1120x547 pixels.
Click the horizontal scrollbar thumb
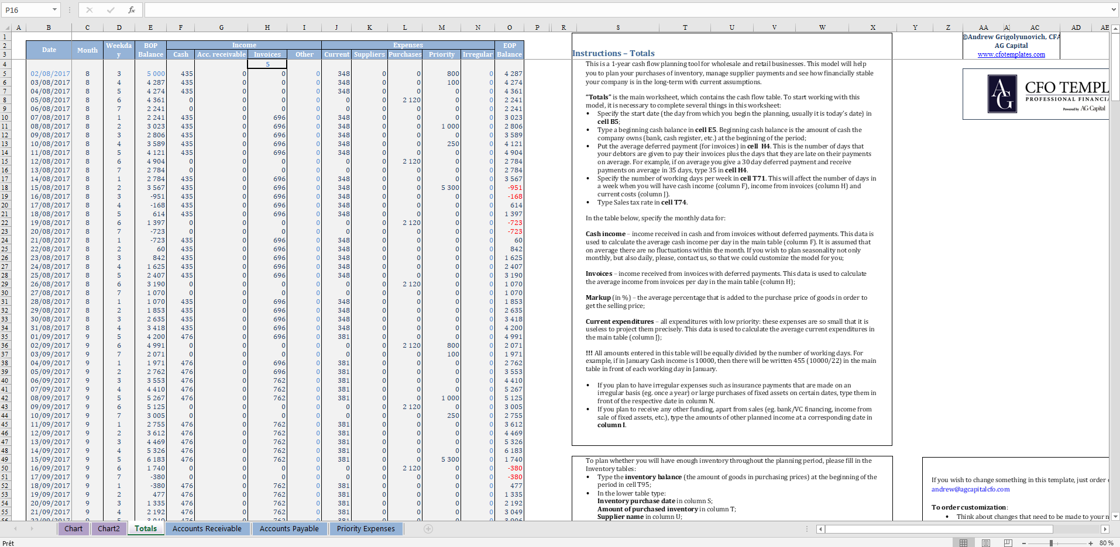(x=939, y=529)
